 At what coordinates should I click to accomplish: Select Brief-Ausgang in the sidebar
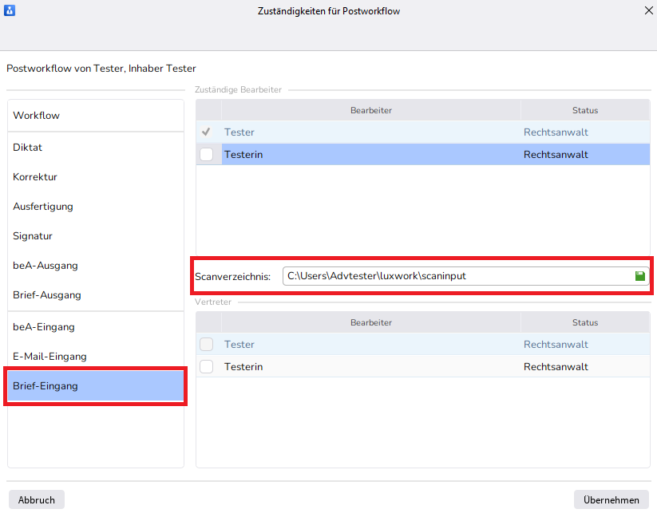coord(46,295)
